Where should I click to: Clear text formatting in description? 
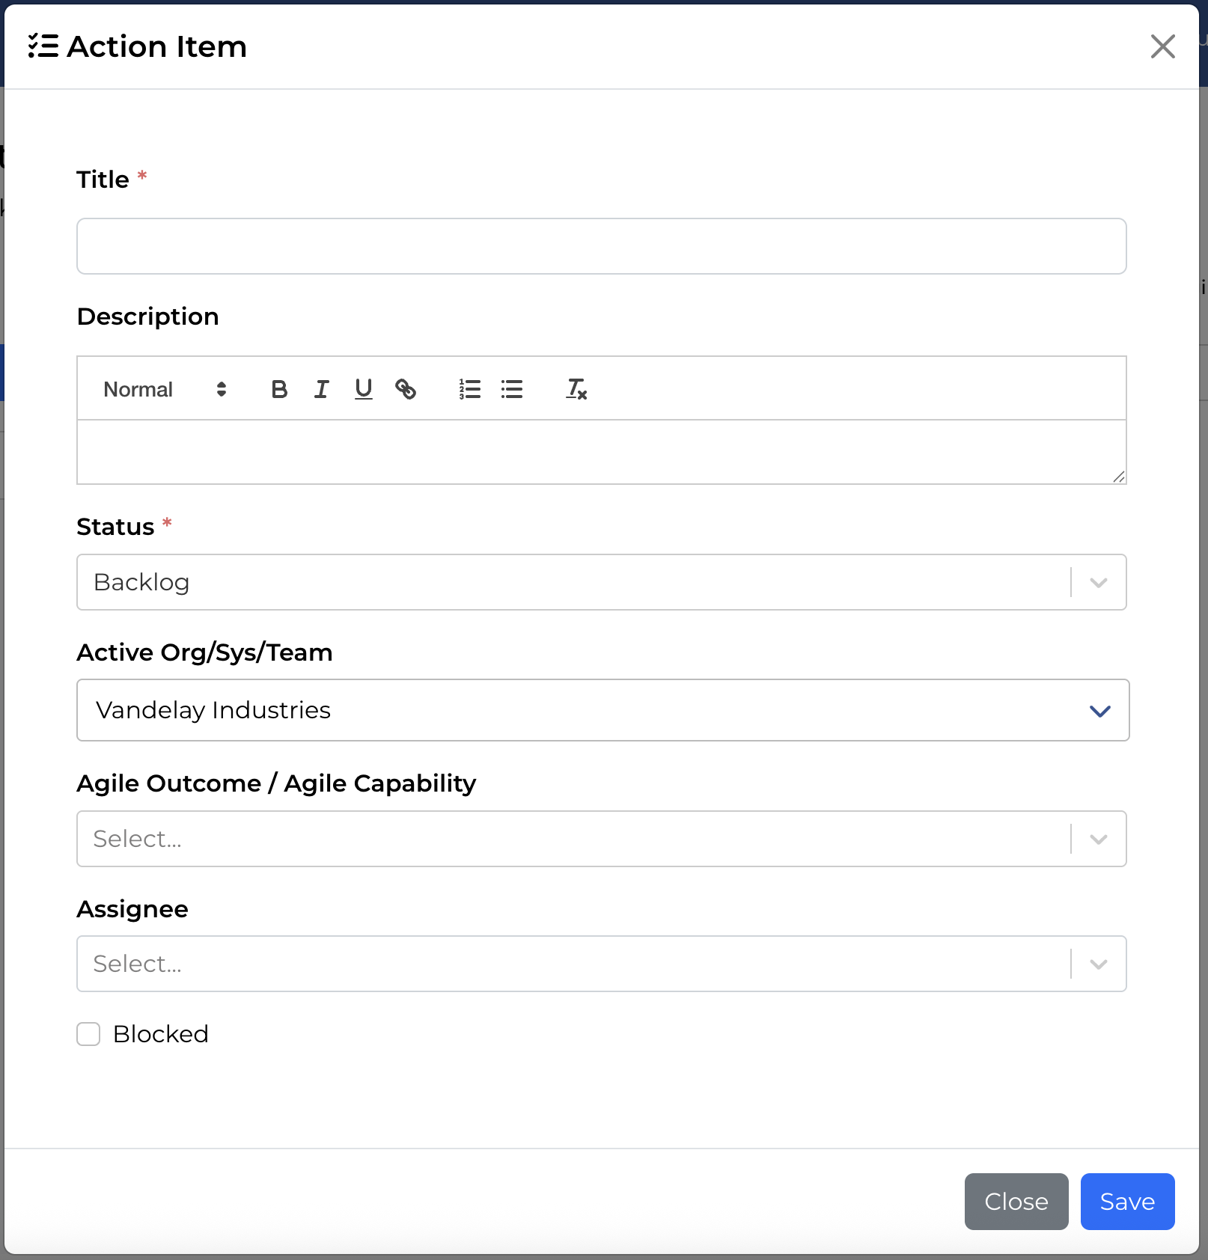click(576, 389)
